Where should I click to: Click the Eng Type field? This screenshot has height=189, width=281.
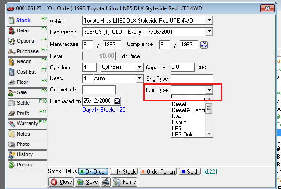pos(192,79)
